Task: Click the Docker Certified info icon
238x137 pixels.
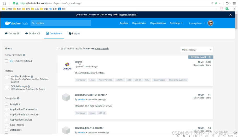Action: pyautogui.click(x=24, y=55)
